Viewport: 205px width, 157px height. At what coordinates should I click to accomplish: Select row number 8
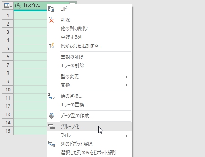pos(8,73)
